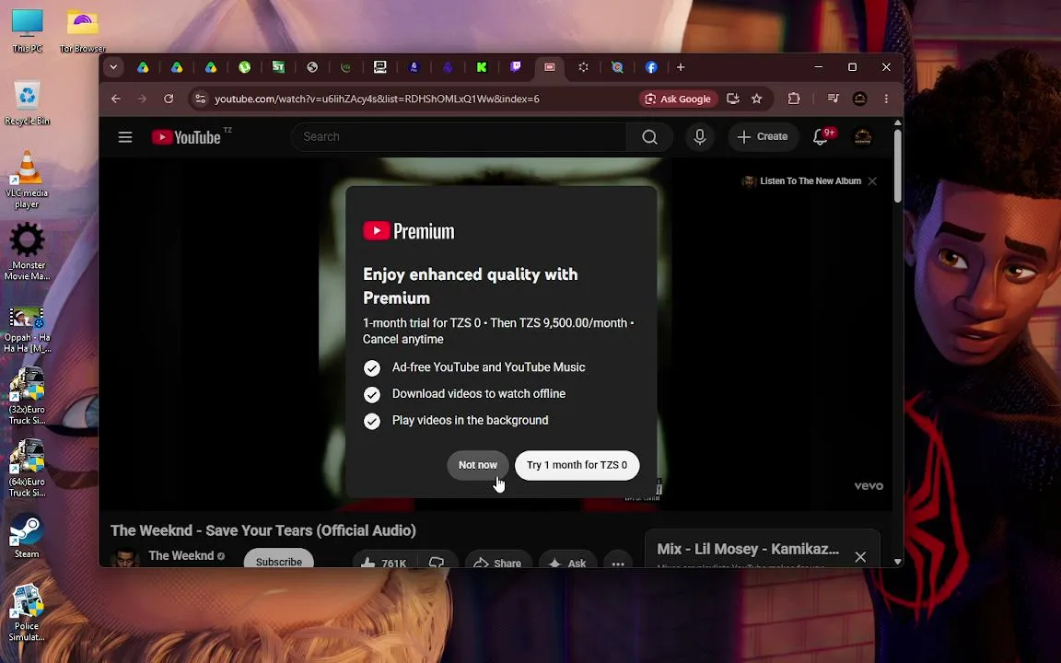Select Steam desktop icon
The height and width of the screenshot is (663, 1061).
point(27,536)
